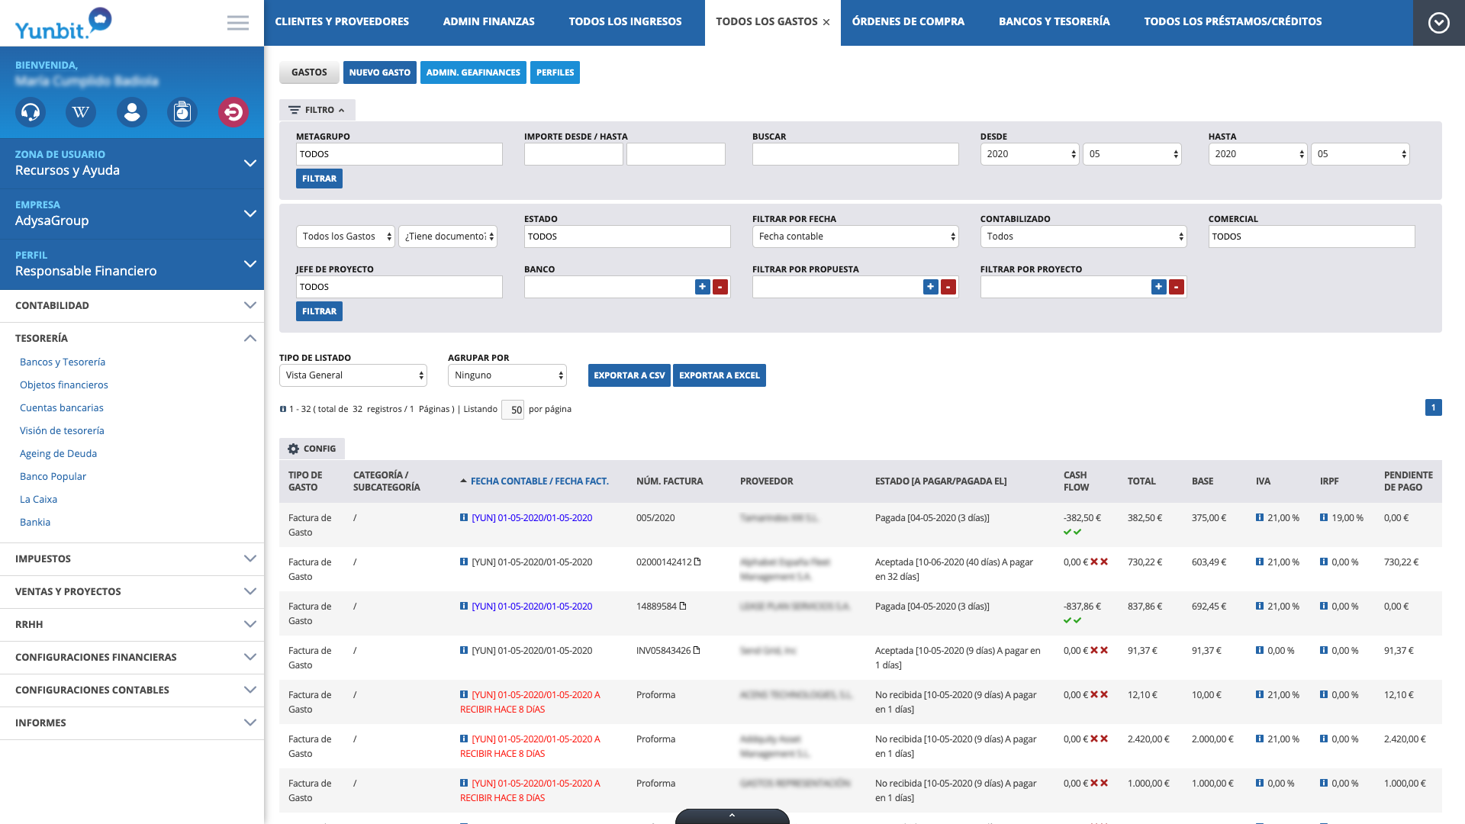1465x824 pixels.
Task: Open the Tipo de Listado dropdown
Action: point(353,375)
